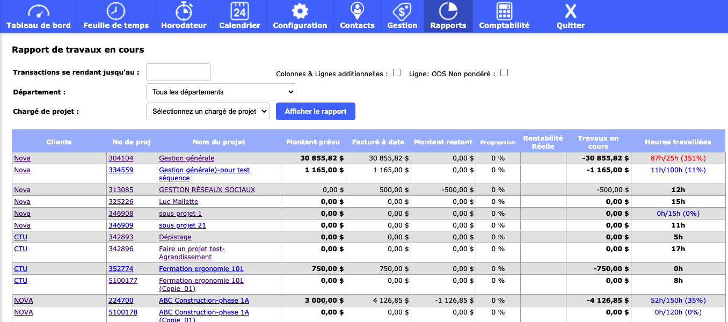Image resolution: width=728 pixels, height=322 pixels.
Task: Click the Quitter X icon
Action: [x=570, y=11]
